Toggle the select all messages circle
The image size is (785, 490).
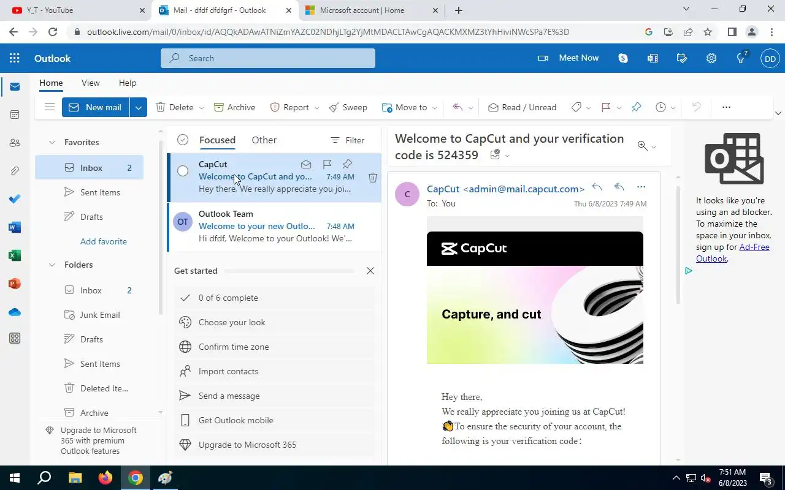click(183, 140)
